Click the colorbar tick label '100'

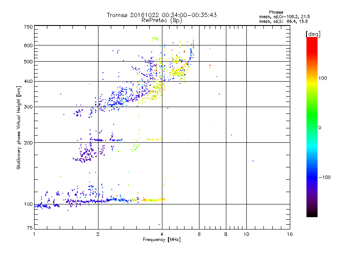click(x=323, y=78)
